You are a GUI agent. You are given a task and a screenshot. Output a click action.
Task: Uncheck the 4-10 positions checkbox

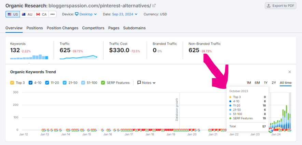pos(31,83)
